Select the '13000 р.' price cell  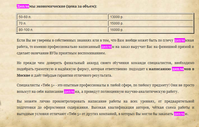tap(151, 17)
